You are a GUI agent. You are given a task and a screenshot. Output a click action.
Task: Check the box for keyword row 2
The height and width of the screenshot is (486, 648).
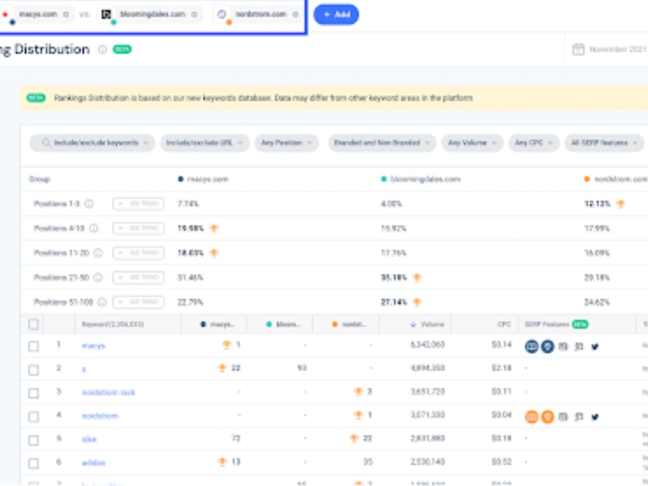pos(34,369)
